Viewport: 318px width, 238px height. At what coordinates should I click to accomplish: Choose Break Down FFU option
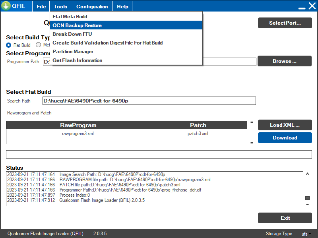coord(126,34)
